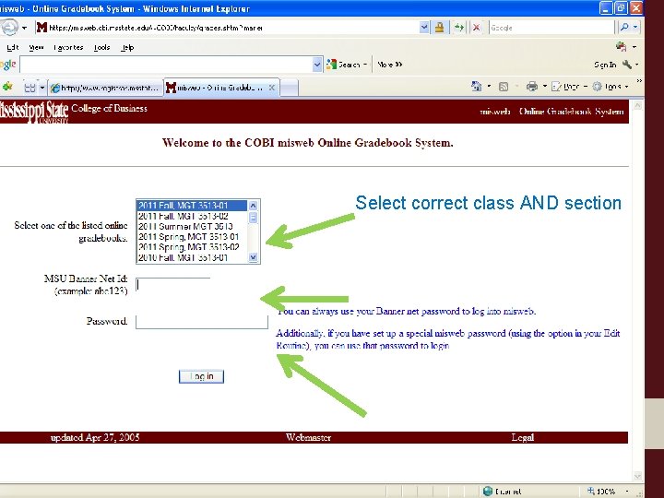This screenshot has height=498, width=664.
Task: Maximize the Internet Explorer window
Action: click(621, 8)
